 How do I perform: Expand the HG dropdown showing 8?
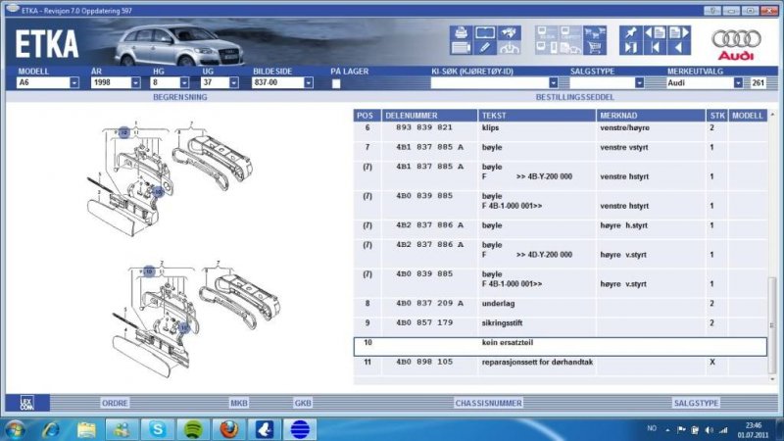point(184,83)
